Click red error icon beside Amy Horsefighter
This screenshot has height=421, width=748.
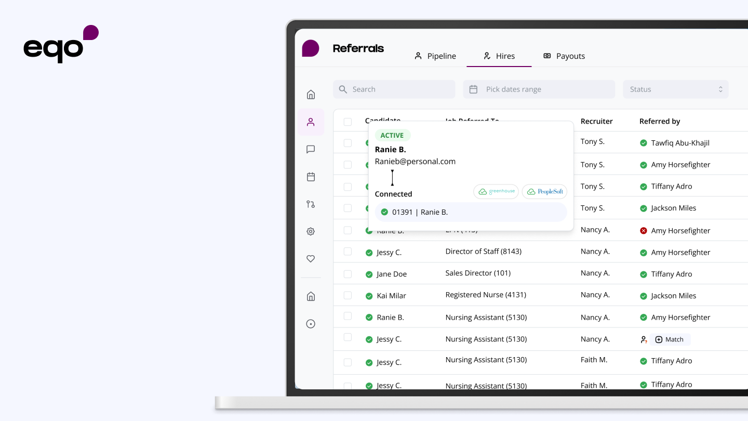coord(644,231)
